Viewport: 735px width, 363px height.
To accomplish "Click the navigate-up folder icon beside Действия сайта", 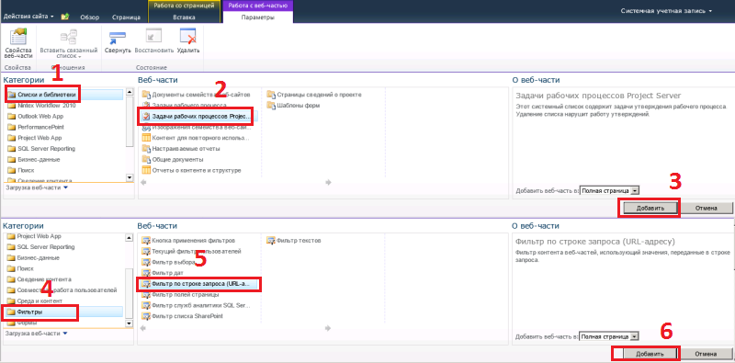I will pyautogui.click(x=64, y=17).
